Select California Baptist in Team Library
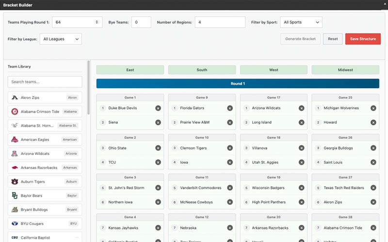Image resolution: width=388 pixels, height=242 pixels. coord(45,237)
